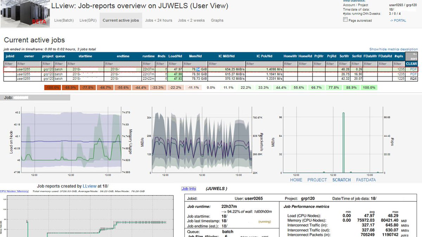Sort by the Load/Nd column header

[x=175, y=56]
